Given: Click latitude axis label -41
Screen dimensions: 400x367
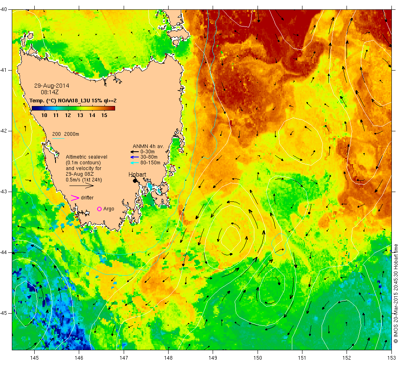Looking at the screenshot, I should click(x=4, y=70).
